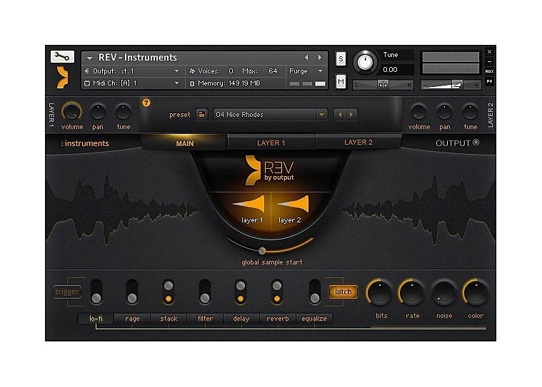Open the Output st. 1 dropdown
The image size is (542, 387).
[x=176, y=71]
